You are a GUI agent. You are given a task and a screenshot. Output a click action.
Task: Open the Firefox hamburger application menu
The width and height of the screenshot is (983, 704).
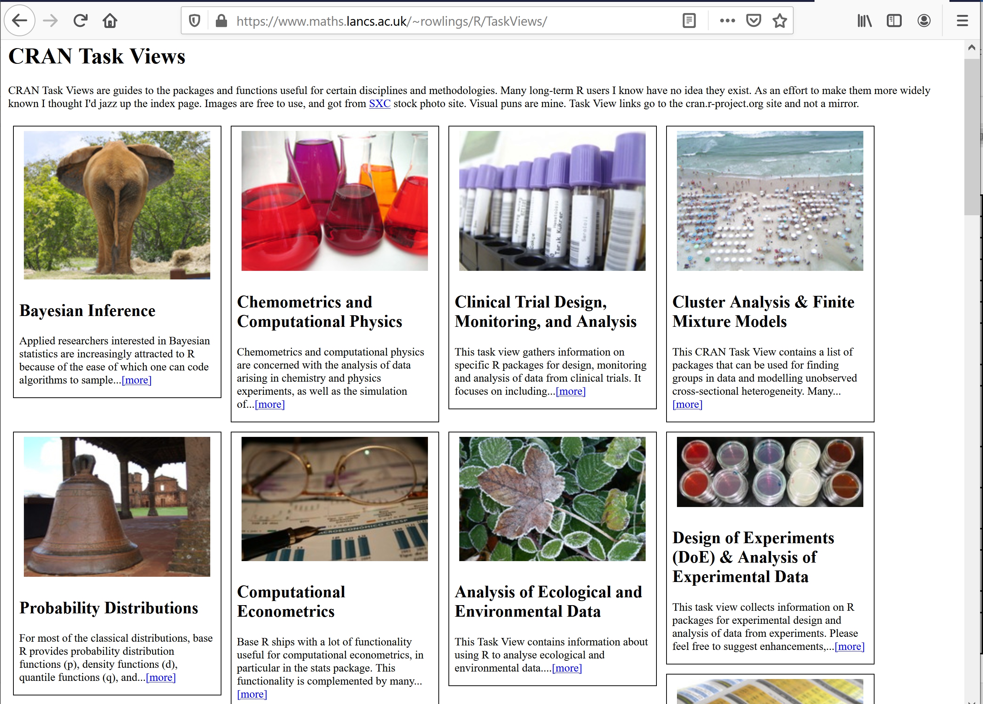point(962,21)
